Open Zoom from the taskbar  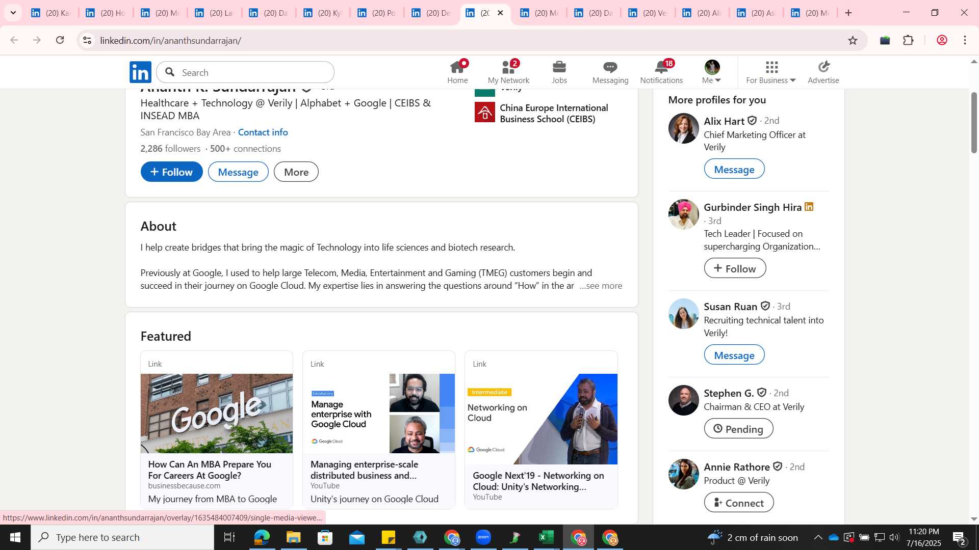tap(483, 537)
